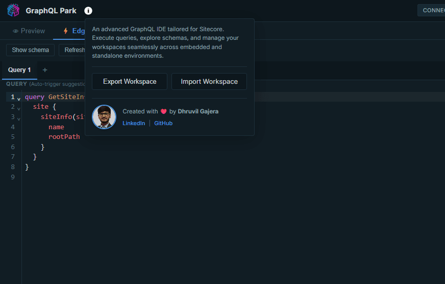This screenshot has width=445, height=284.
Task: Collapse the siteInfo block on line 3
Action: point(19,119)
